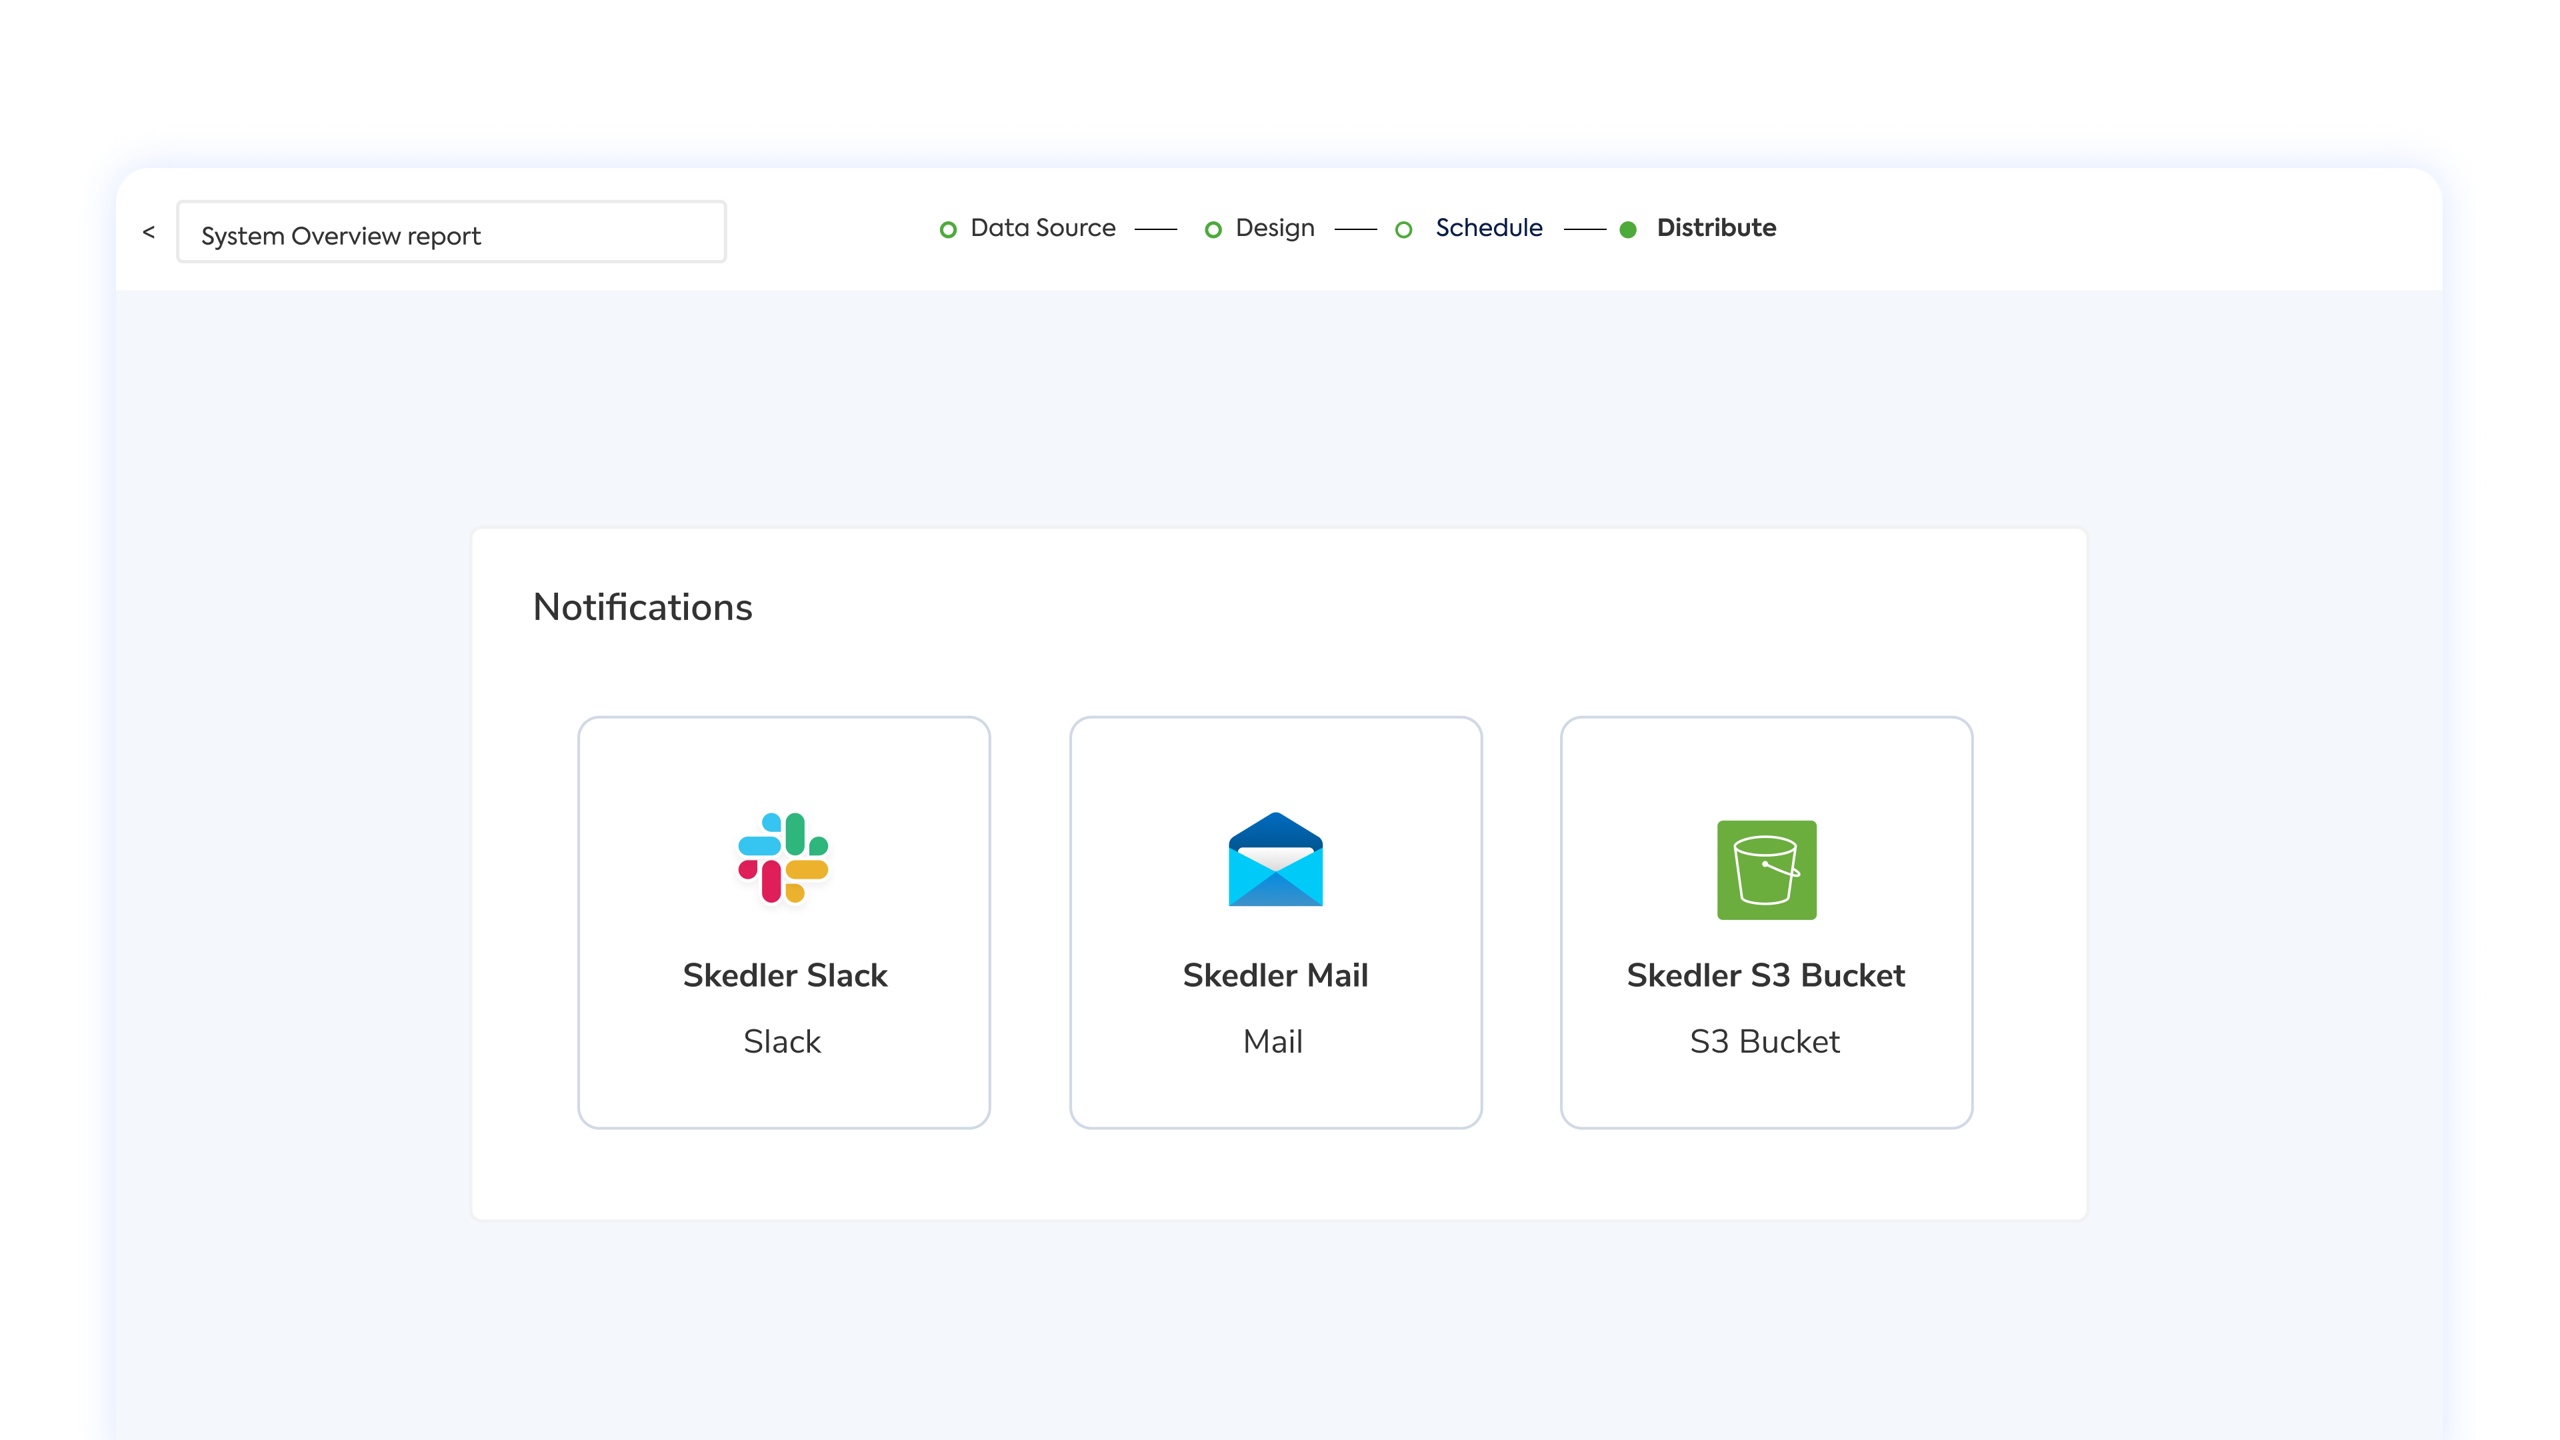Viewport: 2560px width, 1440px height.
Task: Click the Schedule step circle
Action: [x=1403, y=229]
